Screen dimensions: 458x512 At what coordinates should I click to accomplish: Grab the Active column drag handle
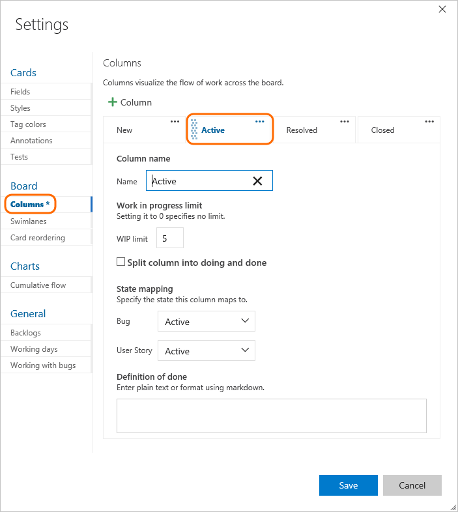(194, 130)
